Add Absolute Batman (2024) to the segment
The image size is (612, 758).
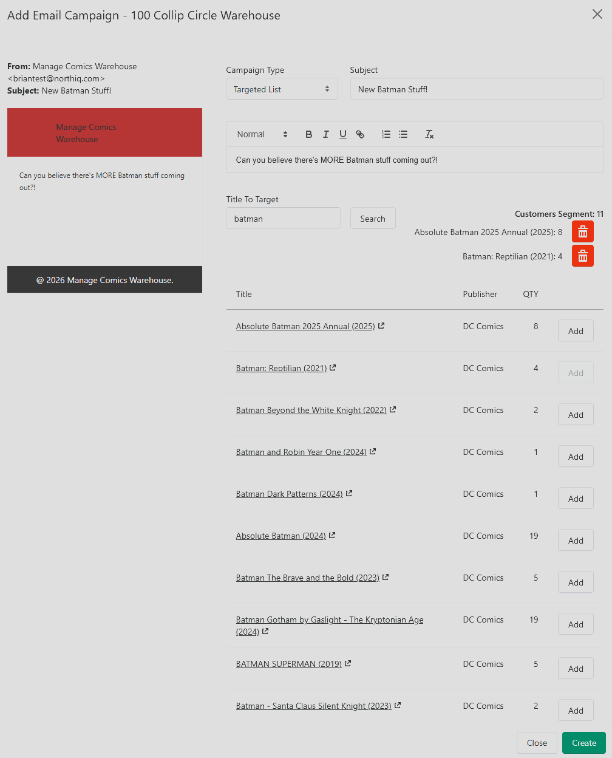click(576, 541)
